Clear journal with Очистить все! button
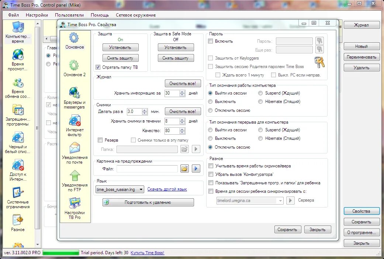 tap(183, 83)
